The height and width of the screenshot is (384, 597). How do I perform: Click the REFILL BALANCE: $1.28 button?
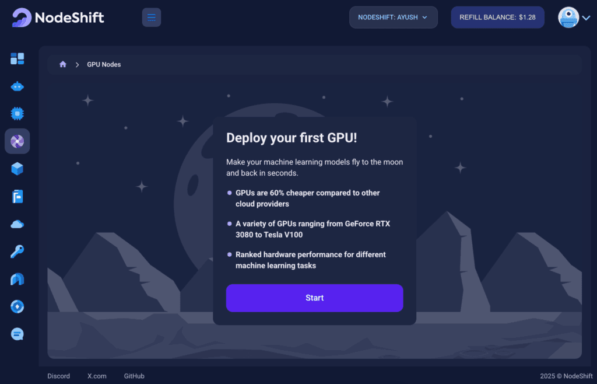click(x=498, y=18)
